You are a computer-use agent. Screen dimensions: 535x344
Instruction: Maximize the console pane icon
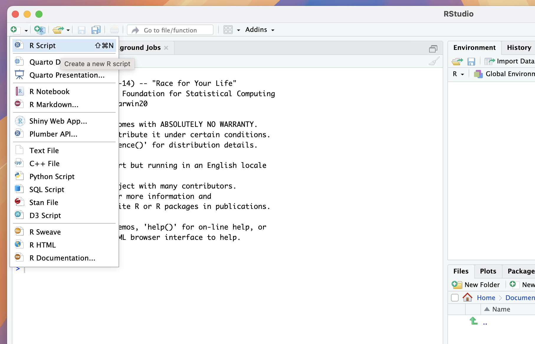click(x=433, y=48)
